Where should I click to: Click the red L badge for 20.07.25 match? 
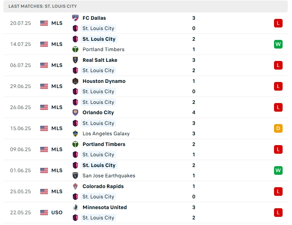(x=278, y=23)
